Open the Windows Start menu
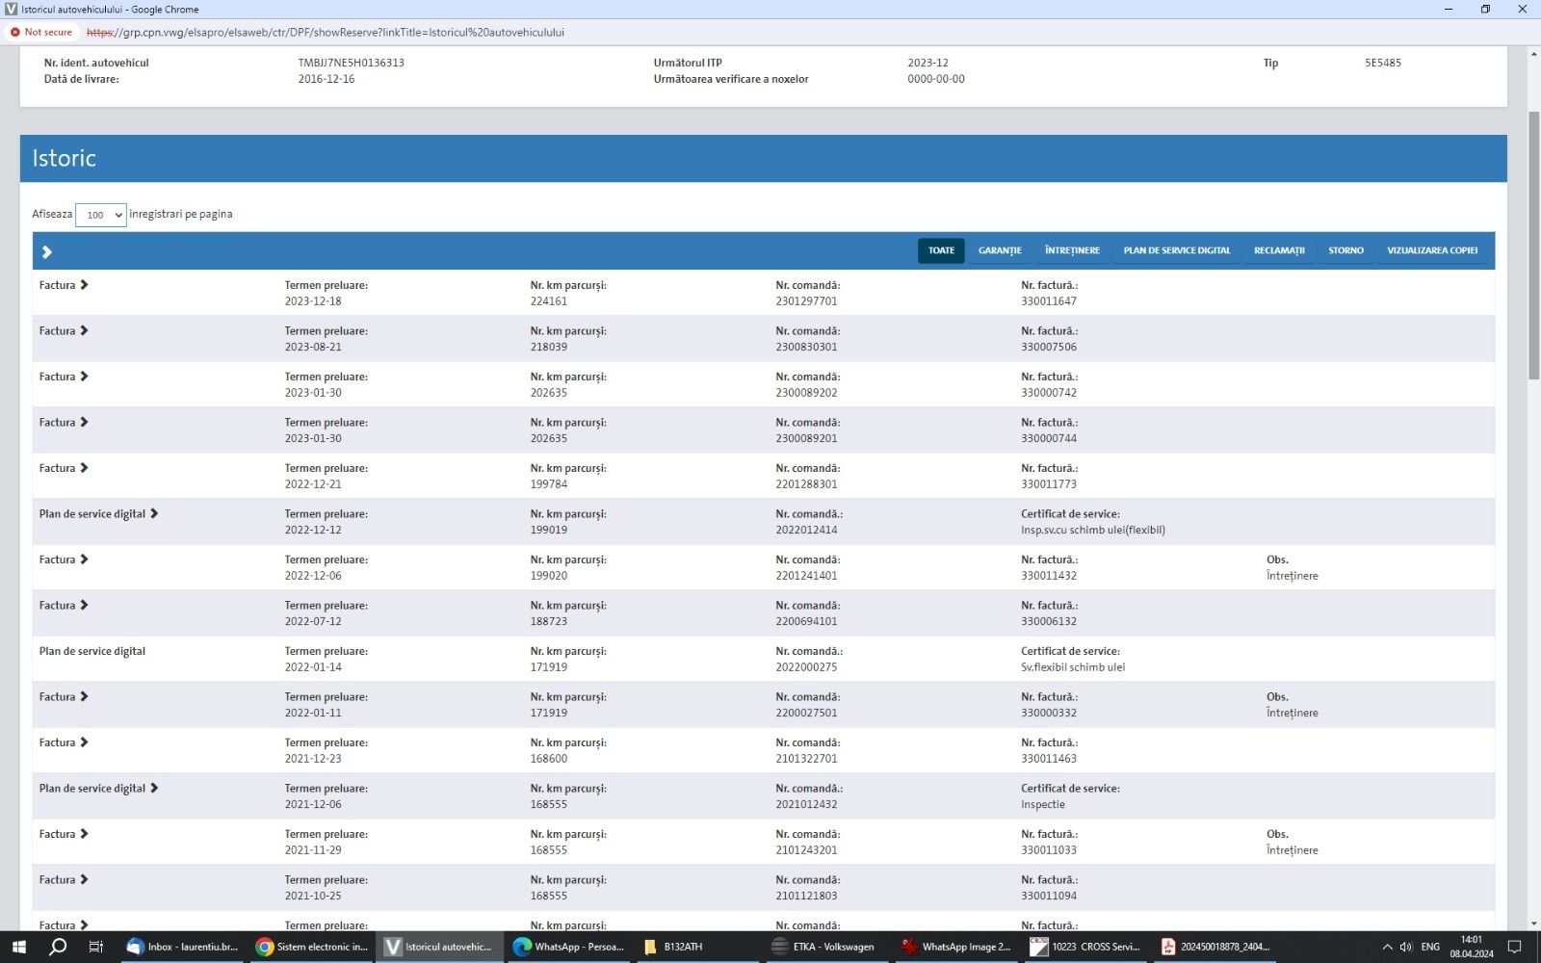The image size is (1541, 963). tap(18, 947)
